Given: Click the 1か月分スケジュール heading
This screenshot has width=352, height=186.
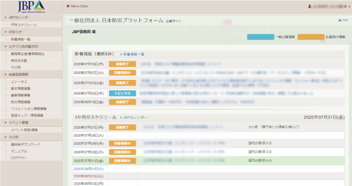Looking at the screenshot, I should click(96, 117).
